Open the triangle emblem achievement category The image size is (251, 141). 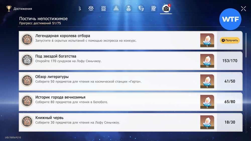[116, 9]
